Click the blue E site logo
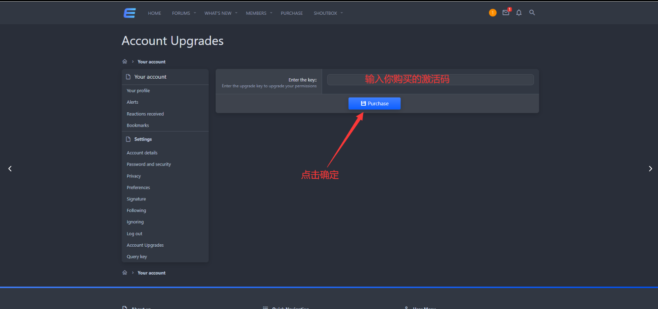658x309 pixels. click(130, 13)
